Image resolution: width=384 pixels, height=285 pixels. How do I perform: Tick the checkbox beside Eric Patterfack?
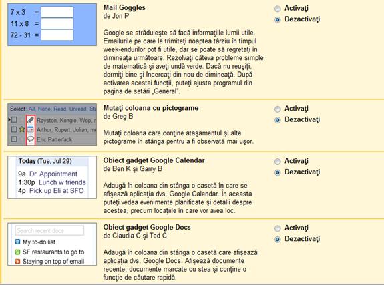[14, 139]
